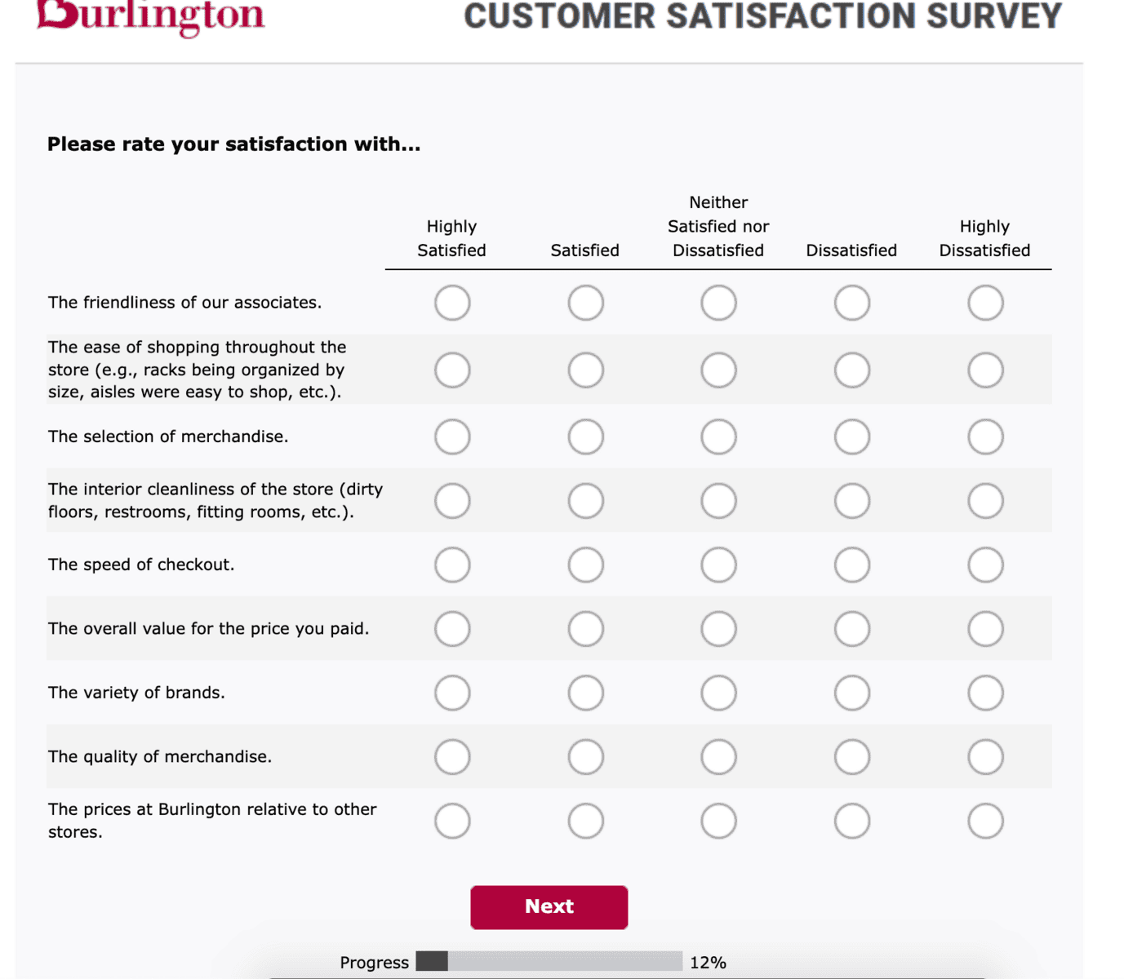1124x979 pixels.
Task: Rate quality of merchandise Highly Dissatisfied
Action: (x=985, y=756)
